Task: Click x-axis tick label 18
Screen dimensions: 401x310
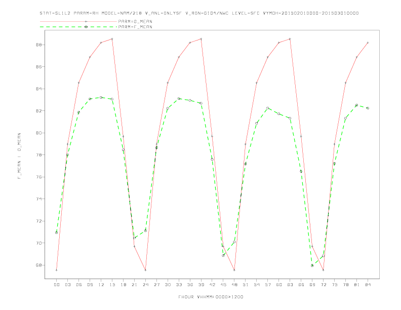Action: pos(123,285)
